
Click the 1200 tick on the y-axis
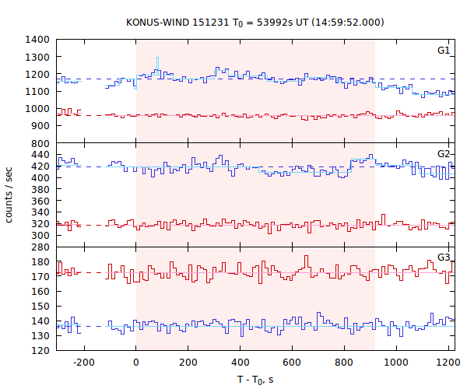coord(37,74)
